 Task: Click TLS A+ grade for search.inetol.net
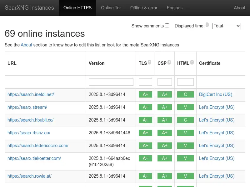145,94
